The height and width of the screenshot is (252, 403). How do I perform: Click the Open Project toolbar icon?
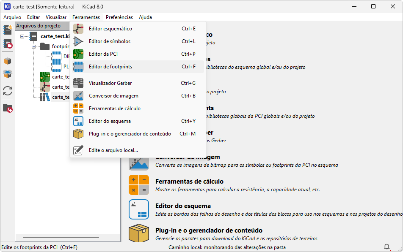pyautogui.click(x=8, y=43)
